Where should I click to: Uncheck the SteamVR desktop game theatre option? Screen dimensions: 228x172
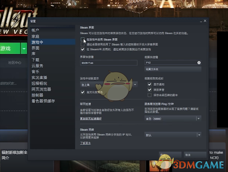pos(82,49)
